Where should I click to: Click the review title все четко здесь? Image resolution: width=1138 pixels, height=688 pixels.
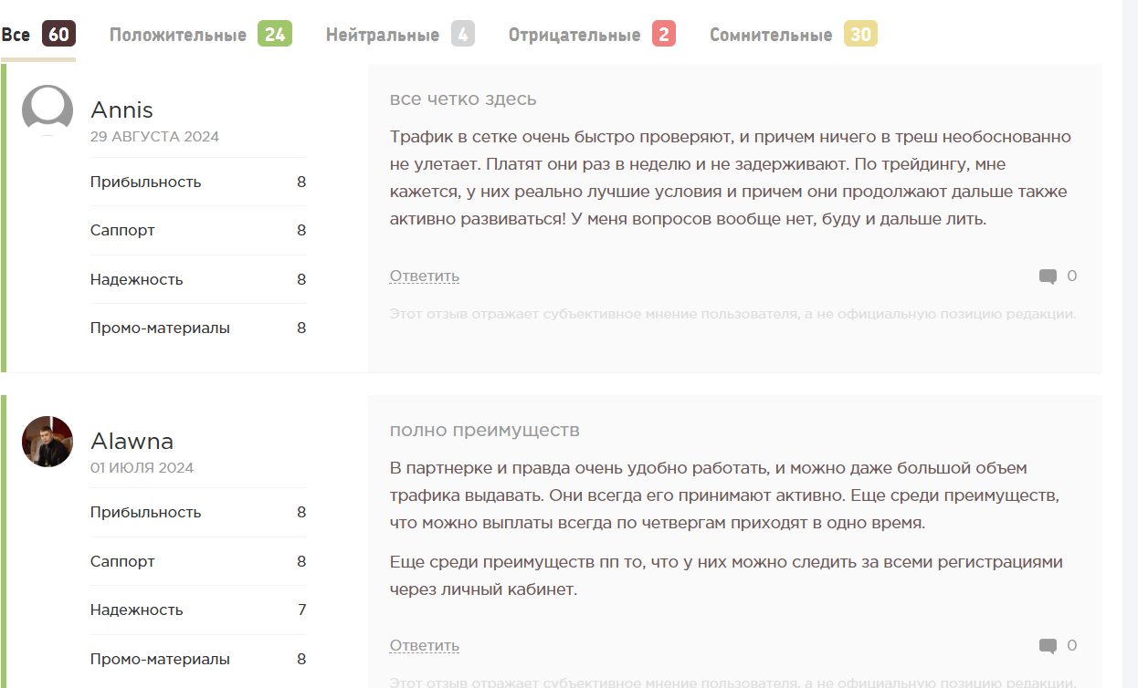pyautogui.click(x=463, y=99)
